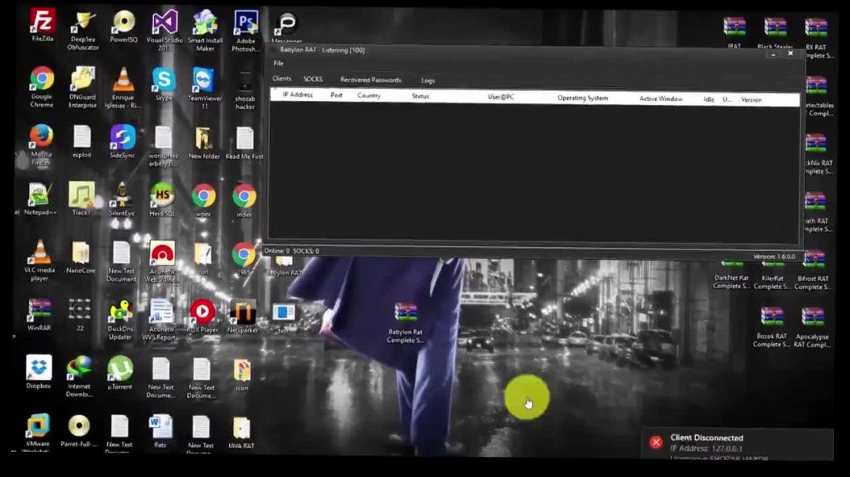Sort by the User@PC column header
This screenshot has height=477, width=850.
[501, 97]
